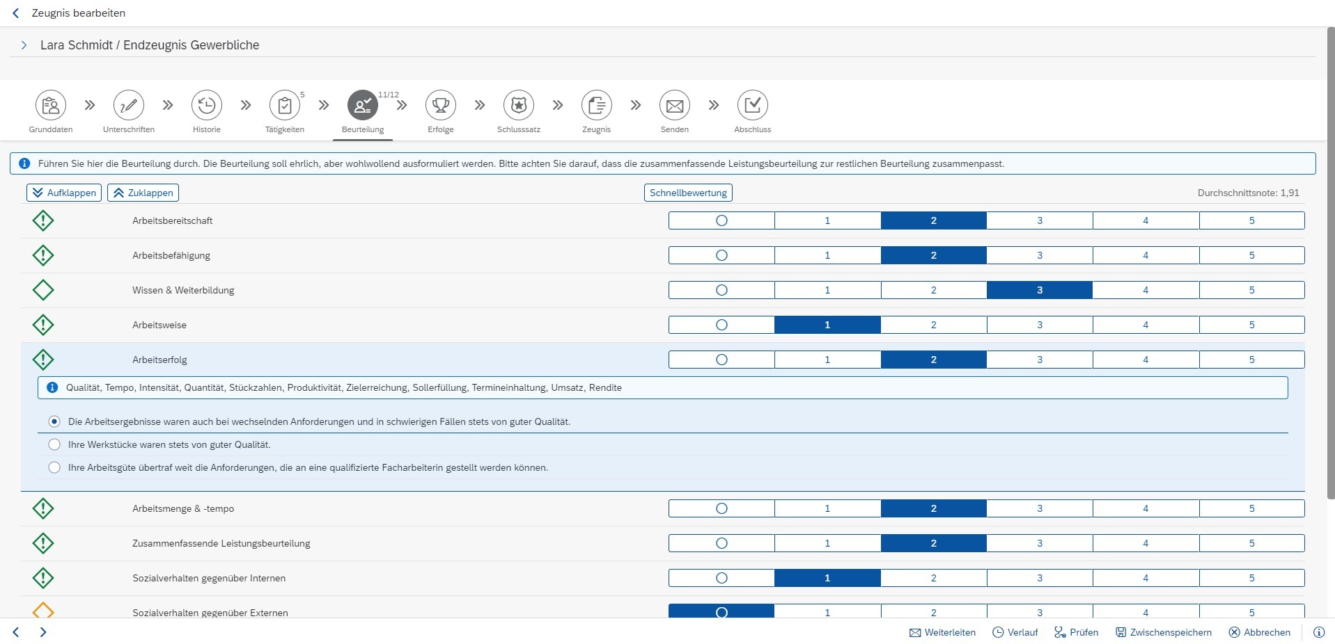
Task: Click the diamond status icon for Arbeitsweise
Action: pos(43,325)
